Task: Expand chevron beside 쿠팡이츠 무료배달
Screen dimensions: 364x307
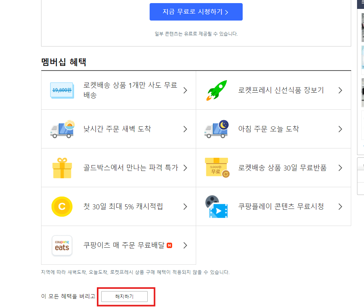Action: coord(185,245)
